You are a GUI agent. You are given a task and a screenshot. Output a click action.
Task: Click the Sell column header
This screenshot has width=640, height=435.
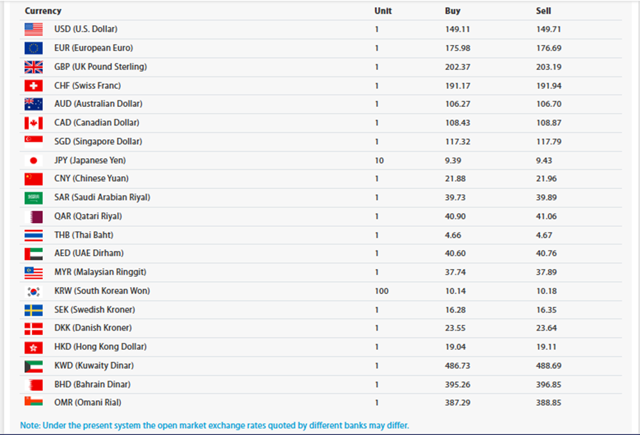[x=543, y=11]
